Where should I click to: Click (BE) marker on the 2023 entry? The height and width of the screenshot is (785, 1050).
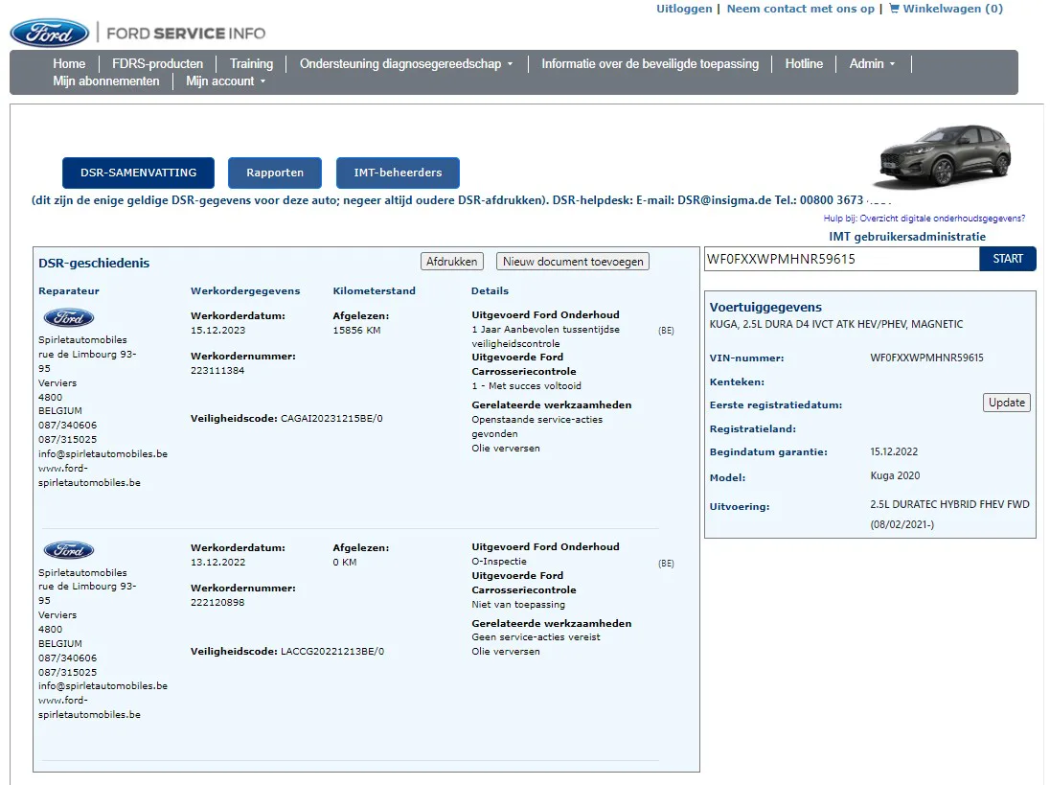[666, 331]
